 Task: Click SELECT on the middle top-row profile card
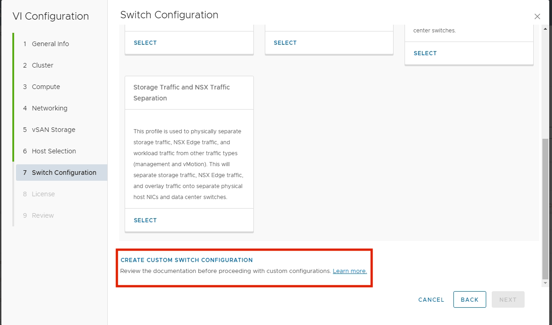tap(285, 43)
